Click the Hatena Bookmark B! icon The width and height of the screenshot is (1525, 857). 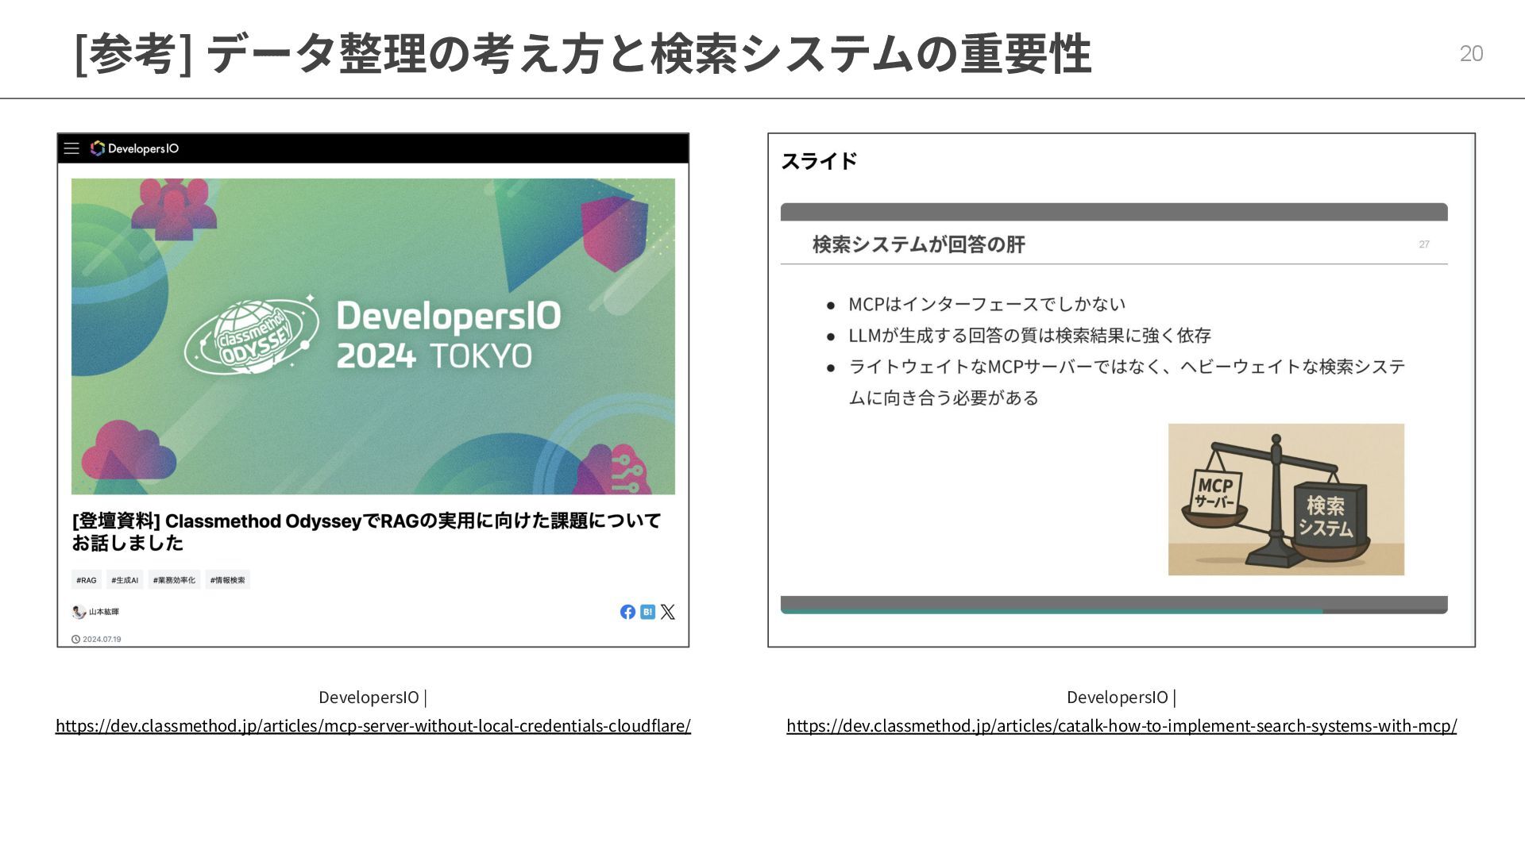647,612
